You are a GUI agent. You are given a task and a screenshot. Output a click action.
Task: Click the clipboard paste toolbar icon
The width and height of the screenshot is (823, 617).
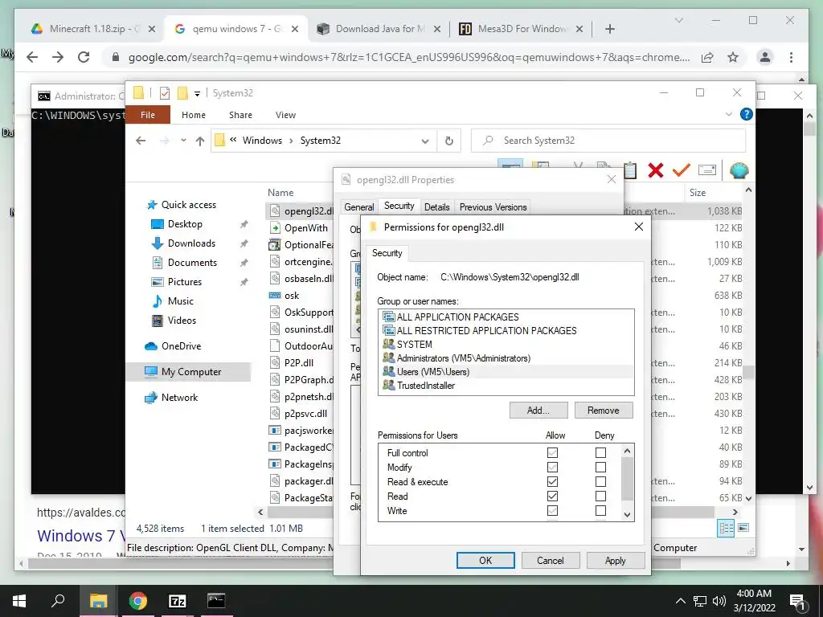tap(630, 170)
